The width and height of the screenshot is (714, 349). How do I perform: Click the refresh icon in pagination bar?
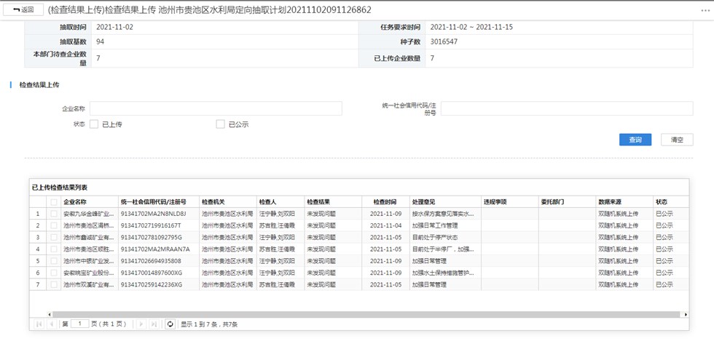[x=170, y=324]
